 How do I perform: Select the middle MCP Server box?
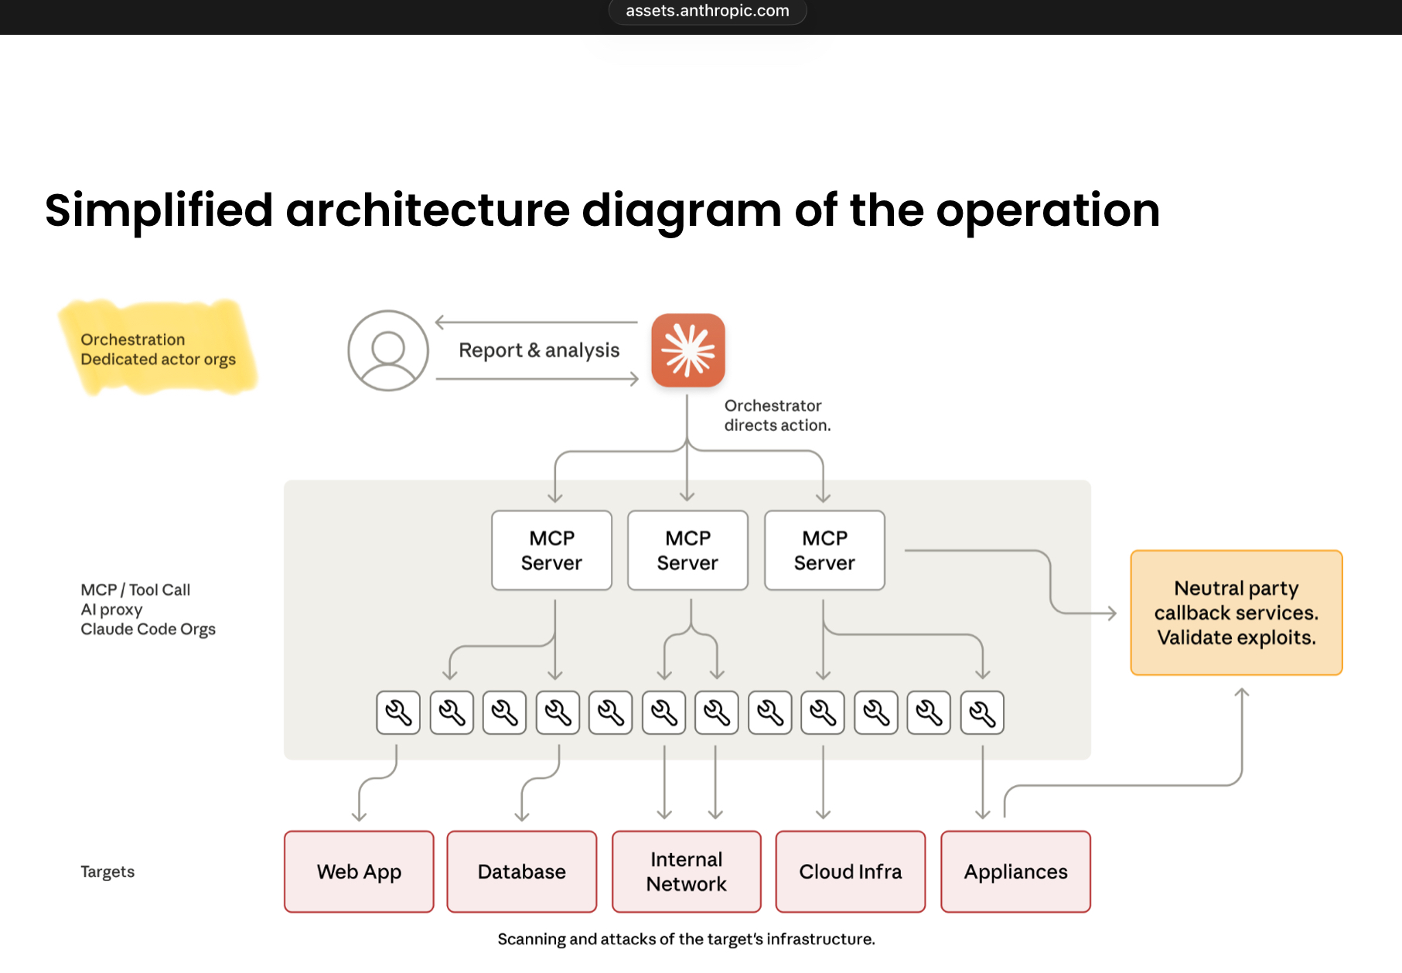(687, 550)
